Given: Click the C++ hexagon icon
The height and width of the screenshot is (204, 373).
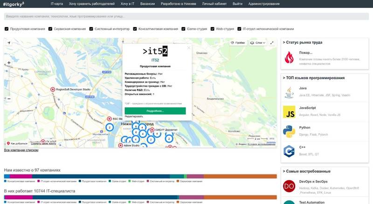Looking at the screenshot, I should [289, 151].
